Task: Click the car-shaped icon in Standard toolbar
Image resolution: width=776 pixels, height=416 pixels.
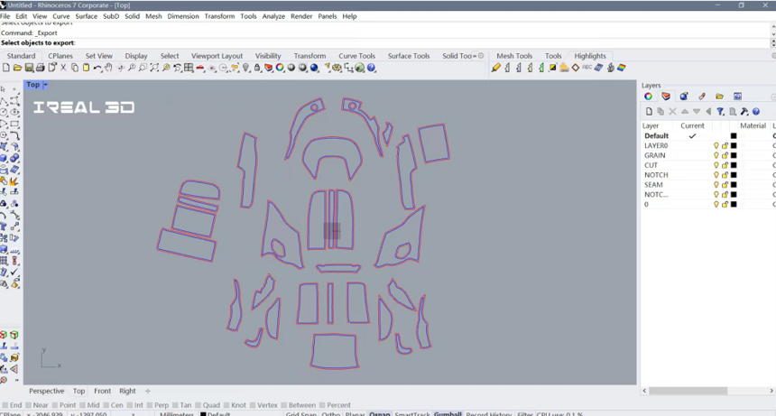Action: (200, 68)
